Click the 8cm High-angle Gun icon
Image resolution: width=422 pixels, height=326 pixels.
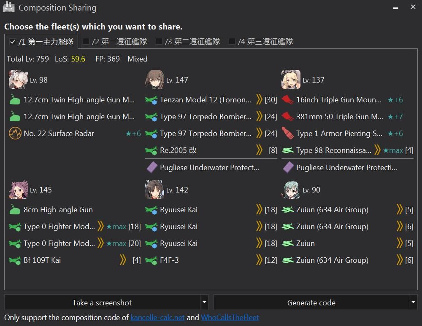(15, 209)
